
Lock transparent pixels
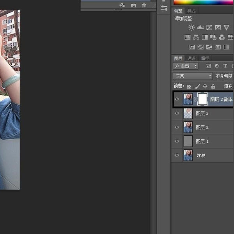[189, 87]
